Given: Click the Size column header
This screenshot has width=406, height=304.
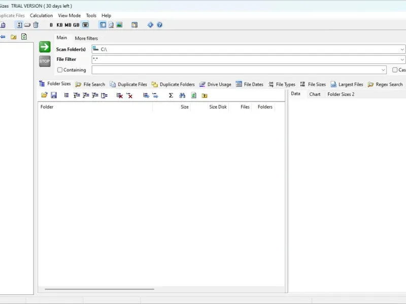Looking at the screenshot, I should click(x=185, y=107).
